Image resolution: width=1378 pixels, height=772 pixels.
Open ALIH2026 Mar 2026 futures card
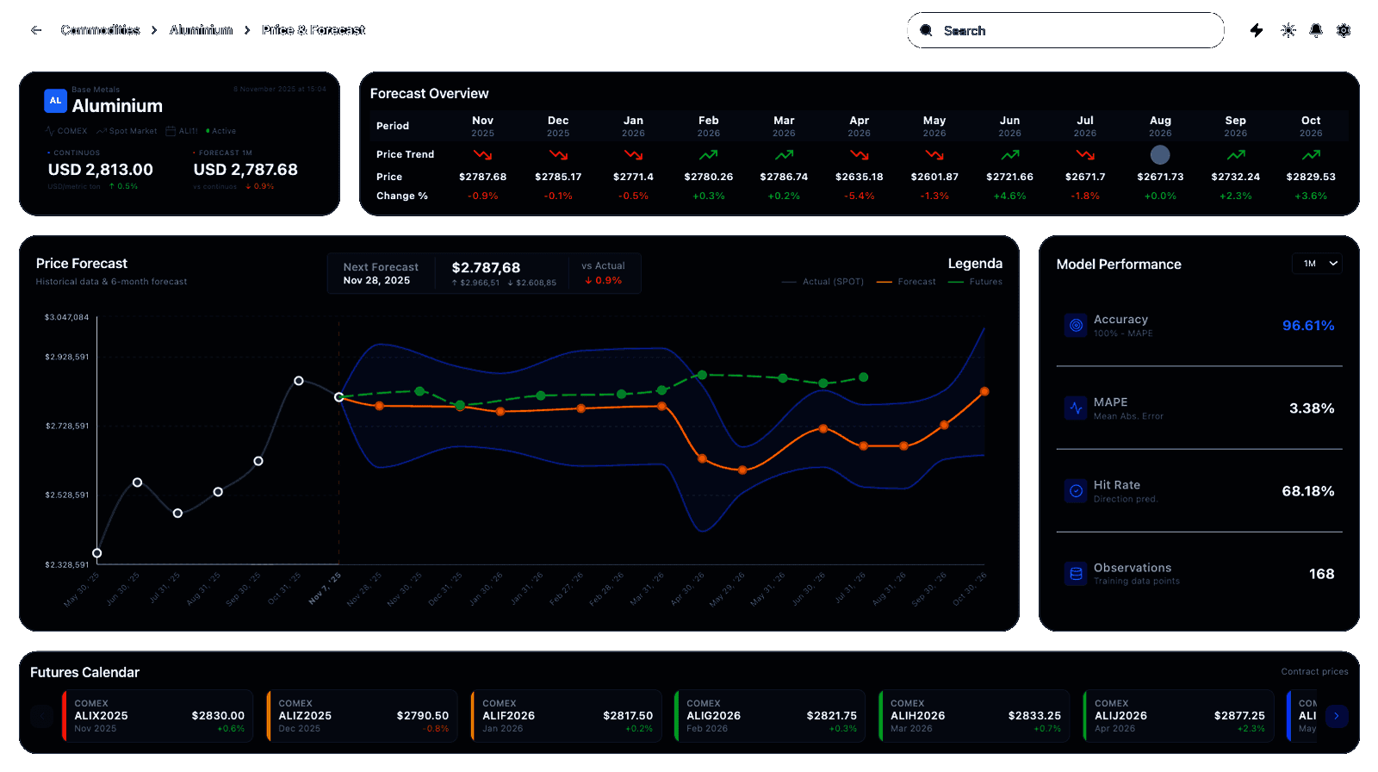pyautogui.click(x=974, y=715)
